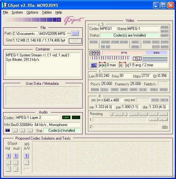Click the Resizing AVI button
The height and width of the screenshot is (179, 176).
(118, 114)
